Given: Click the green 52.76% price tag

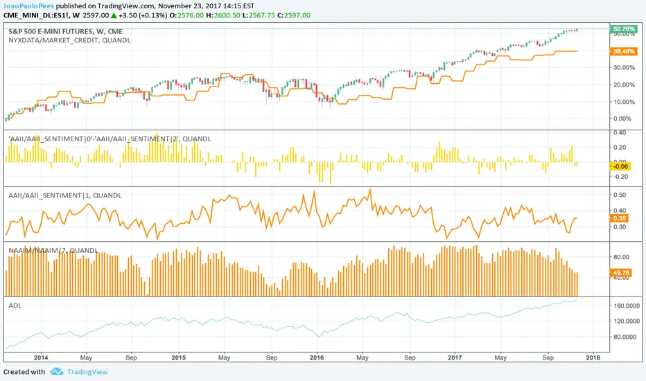Looking at the screenshot, I should click(624, 29).
